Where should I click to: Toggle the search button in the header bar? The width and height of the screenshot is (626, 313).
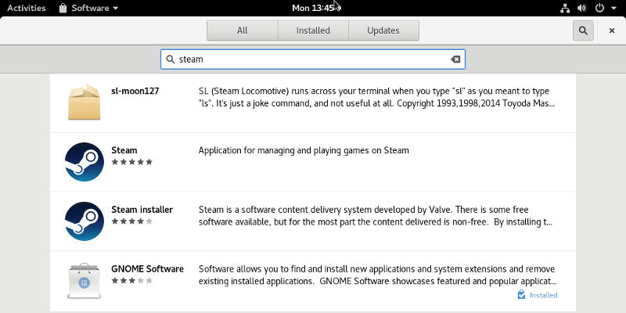pos(583,31)
